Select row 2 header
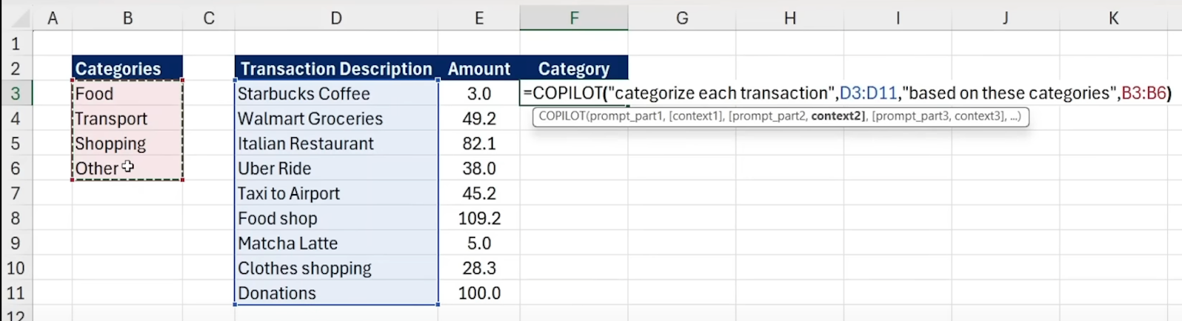1182x321 pixels. click(16, 69)
